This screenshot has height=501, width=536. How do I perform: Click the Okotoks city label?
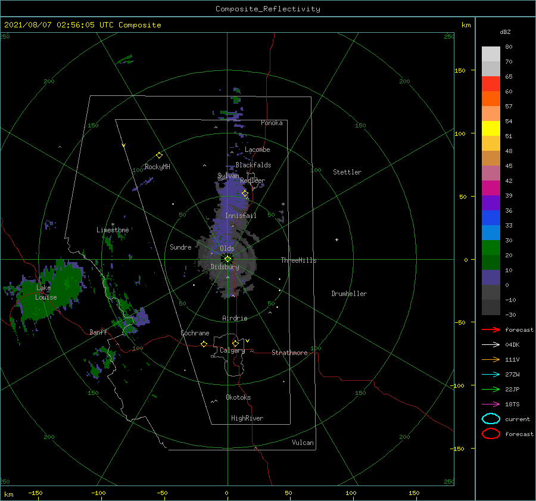[238, 397]
